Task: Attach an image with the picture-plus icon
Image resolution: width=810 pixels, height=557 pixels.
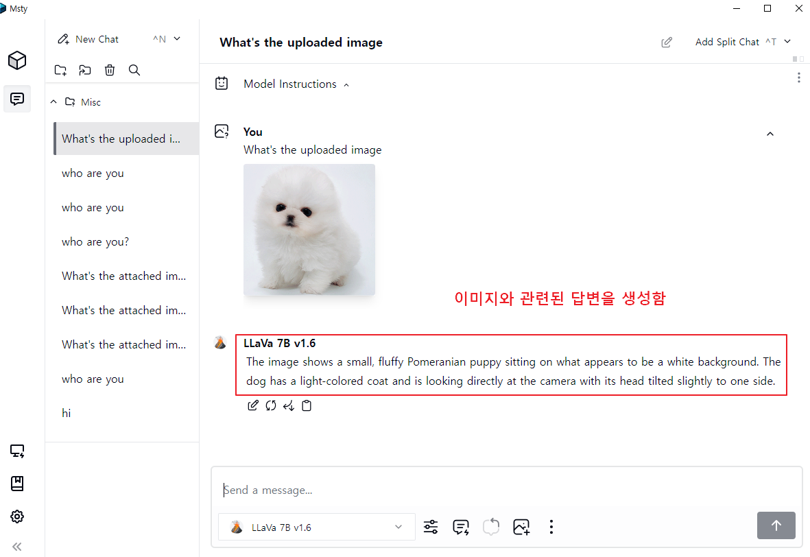Action: click(x=521, y=527)
